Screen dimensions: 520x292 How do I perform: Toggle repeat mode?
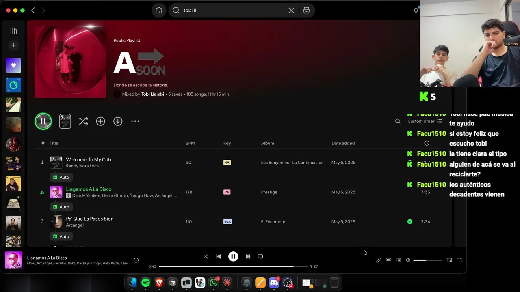[x=260, y=256]
